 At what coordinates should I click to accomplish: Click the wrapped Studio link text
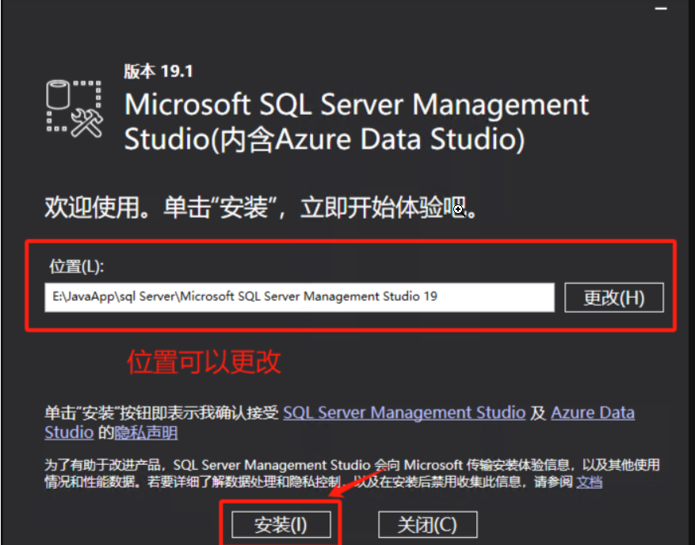[x=69, y=433]
